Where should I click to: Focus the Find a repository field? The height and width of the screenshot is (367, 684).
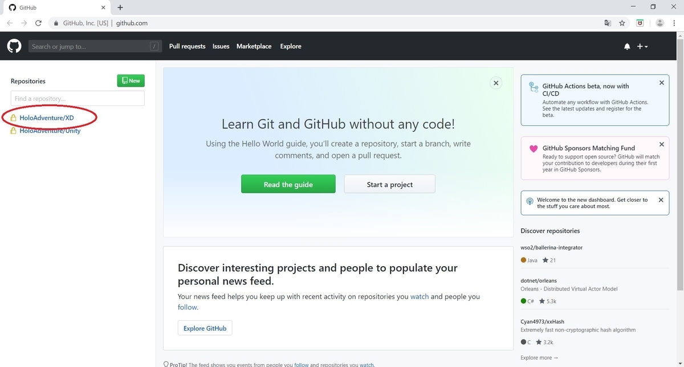point(78,99)
